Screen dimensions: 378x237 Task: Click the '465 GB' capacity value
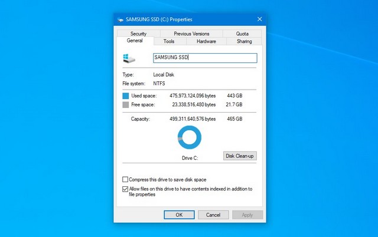[x=234, y=119]
